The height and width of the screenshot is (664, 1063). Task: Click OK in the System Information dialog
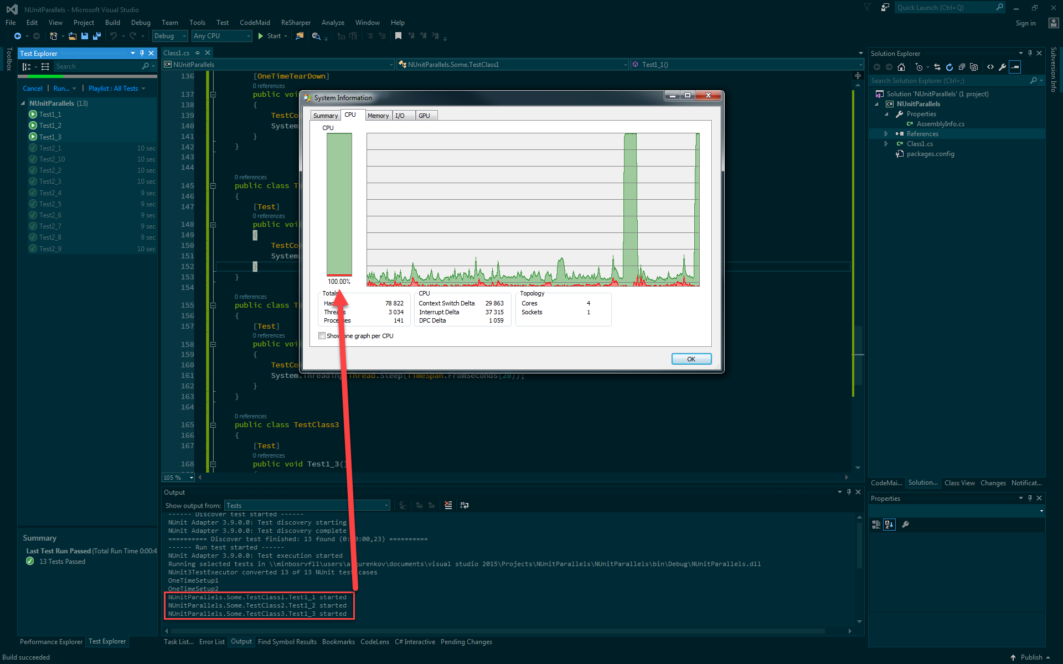692,359
